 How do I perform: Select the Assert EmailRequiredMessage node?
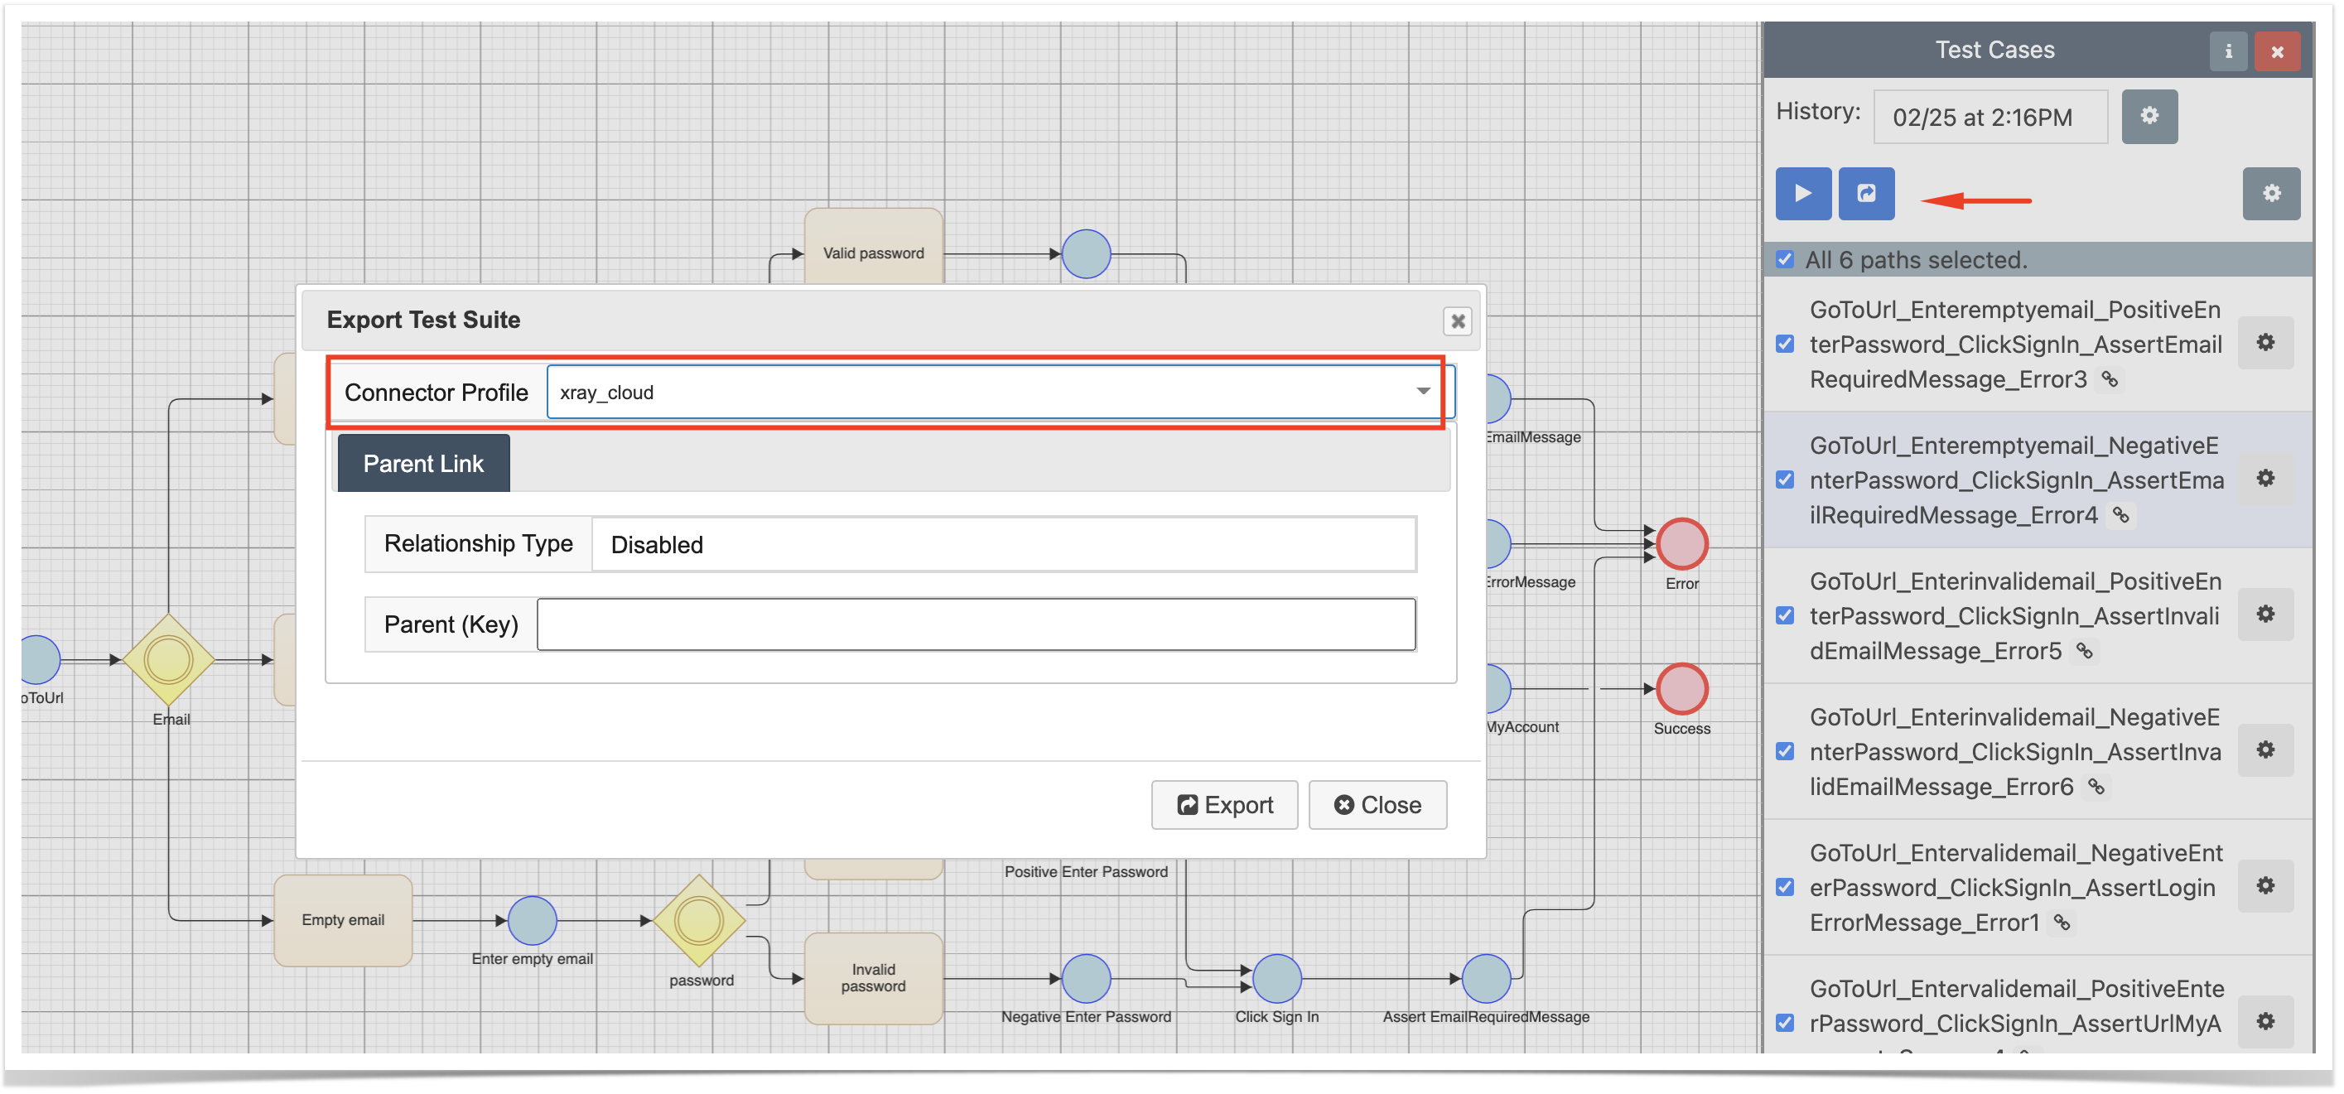pyautogui.click(x=1485, y=978)
